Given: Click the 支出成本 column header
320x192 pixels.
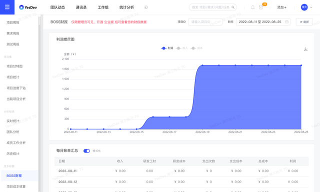Looking at the screenshot, I should point(236,161).
